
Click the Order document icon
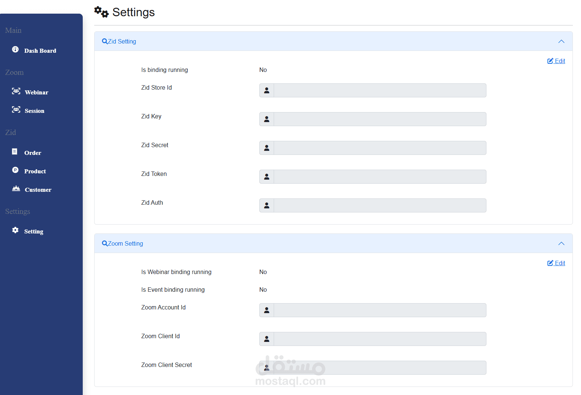[15, 152]
